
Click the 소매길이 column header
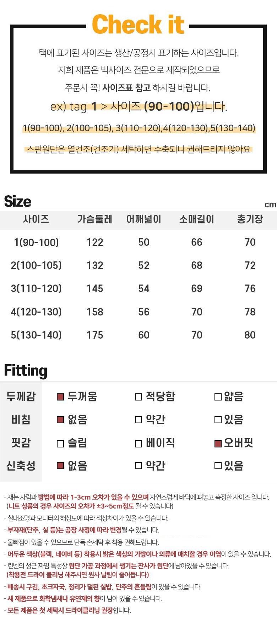[x=197, y=219]
